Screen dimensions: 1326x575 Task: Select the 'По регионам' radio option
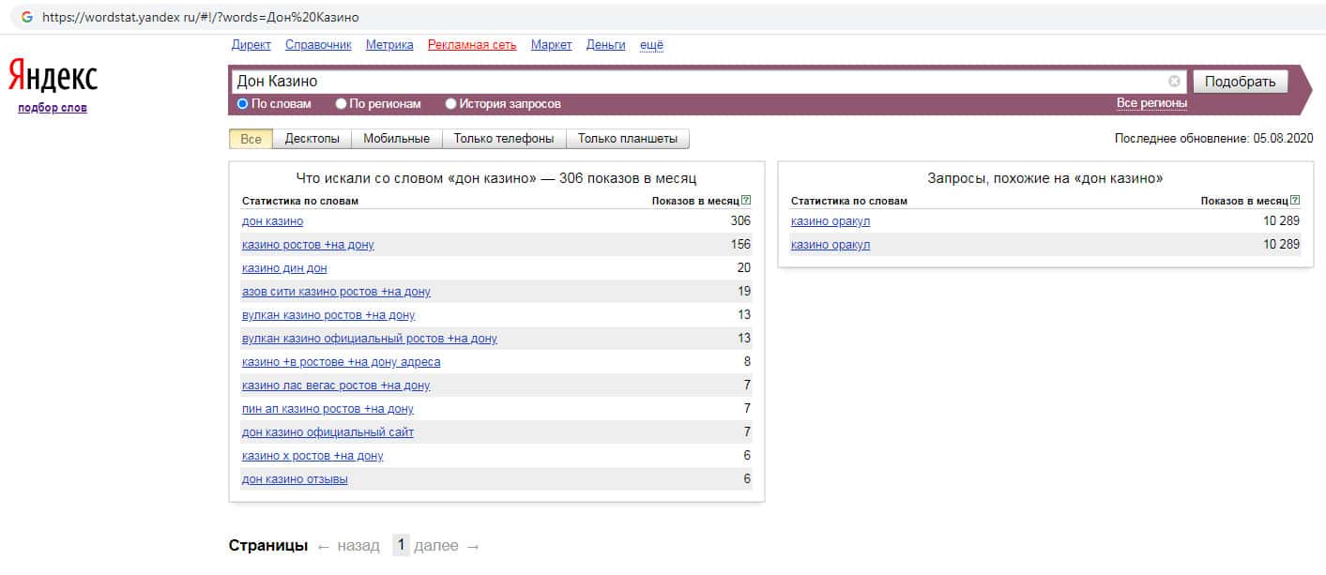pyautogui.click(x=342, y=104)
